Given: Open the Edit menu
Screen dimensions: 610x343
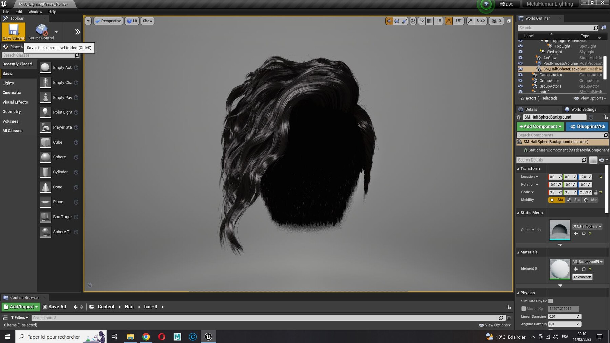Looking at the screenshot, I should click(x=19, y=12).
